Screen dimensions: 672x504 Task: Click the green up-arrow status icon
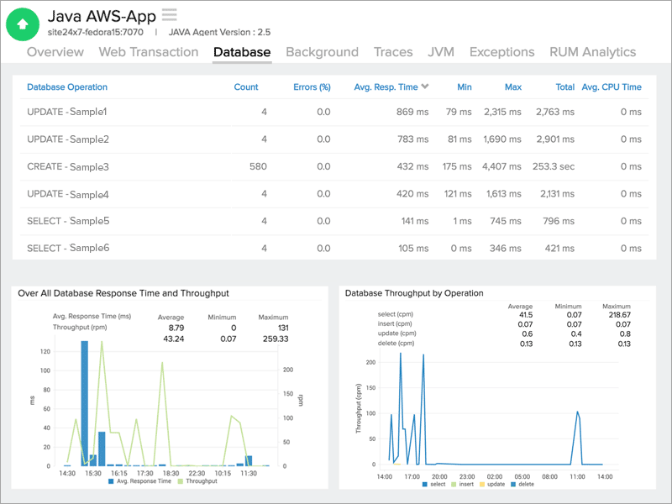(x=23, y=24)
